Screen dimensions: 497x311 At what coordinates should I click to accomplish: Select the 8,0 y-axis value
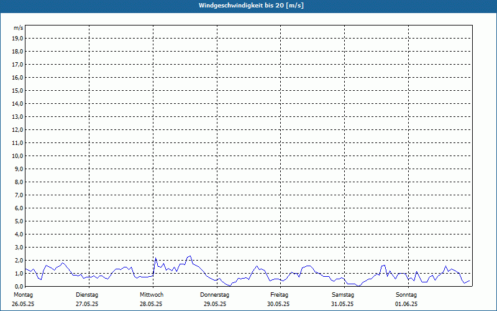[19, 182]
